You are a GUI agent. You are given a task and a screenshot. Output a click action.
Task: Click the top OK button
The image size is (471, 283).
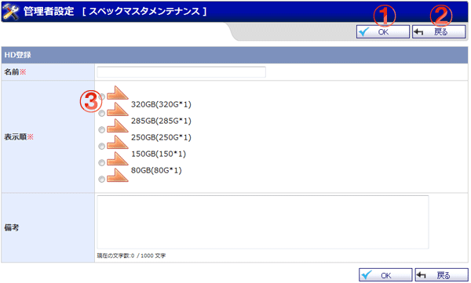(x=383, y=32)
